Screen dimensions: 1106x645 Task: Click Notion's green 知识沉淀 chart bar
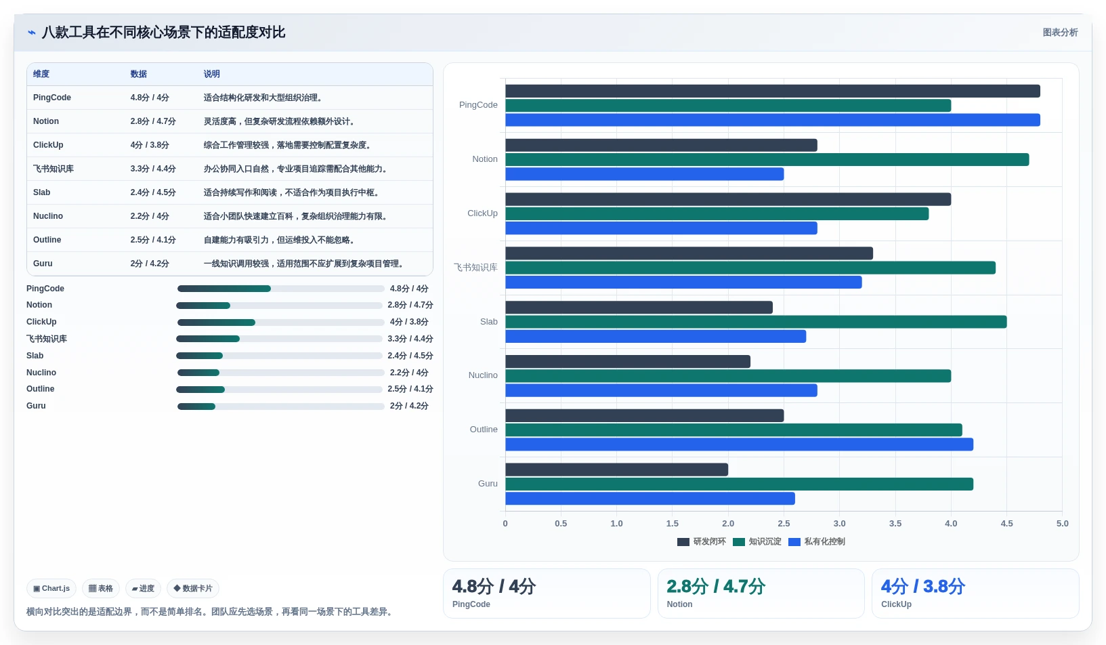click(x=767, y=160)
